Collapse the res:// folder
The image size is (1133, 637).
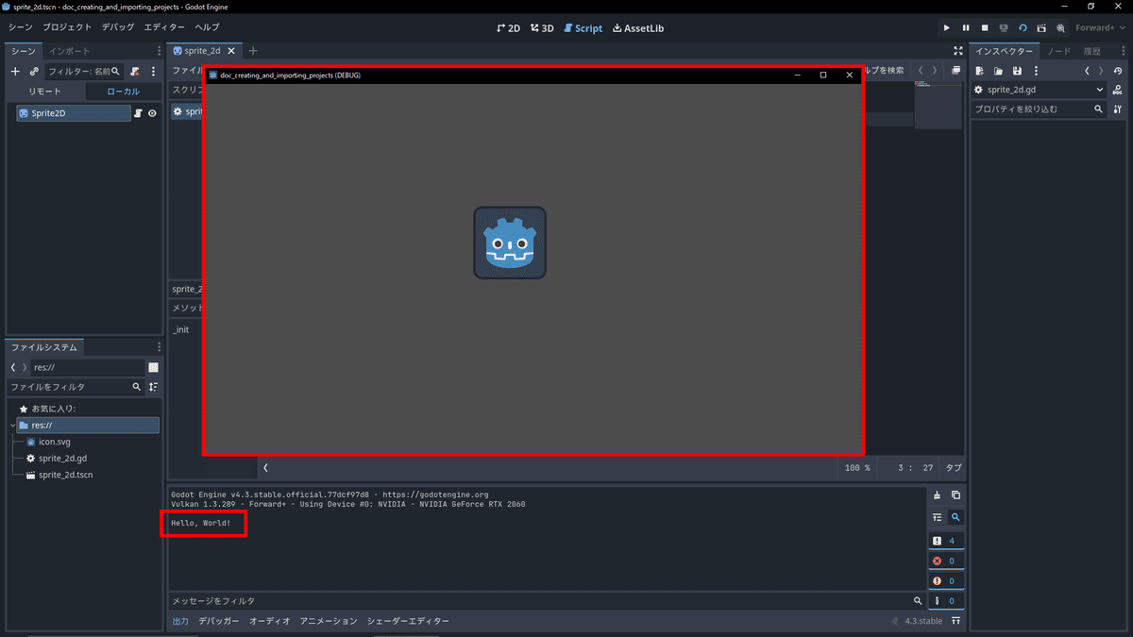(12, 426)
